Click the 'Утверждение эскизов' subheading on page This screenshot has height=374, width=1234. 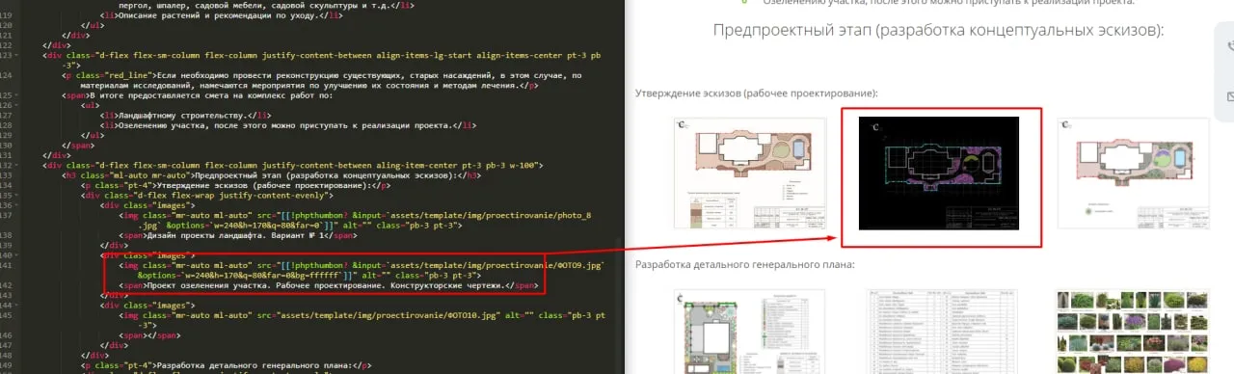coord(756,93)
